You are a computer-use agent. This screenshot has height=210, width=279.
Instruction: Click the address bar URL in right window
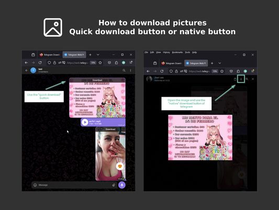pos(199,71)
